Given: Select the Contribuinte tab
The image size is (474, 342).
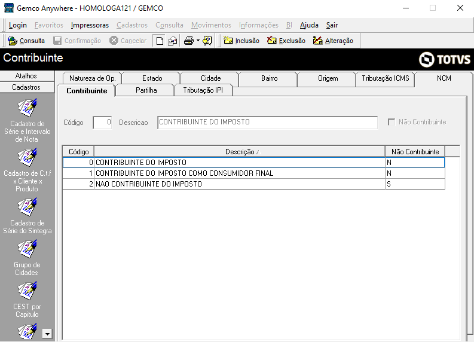Looking at the screenshot, I should click(87, 91).
